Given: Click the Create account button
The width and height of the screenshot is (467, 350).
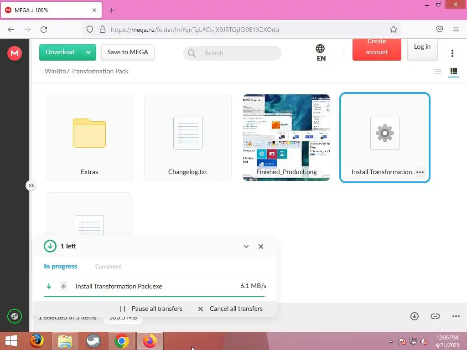Looking at the screenshot, I should [x=377, y=49].
